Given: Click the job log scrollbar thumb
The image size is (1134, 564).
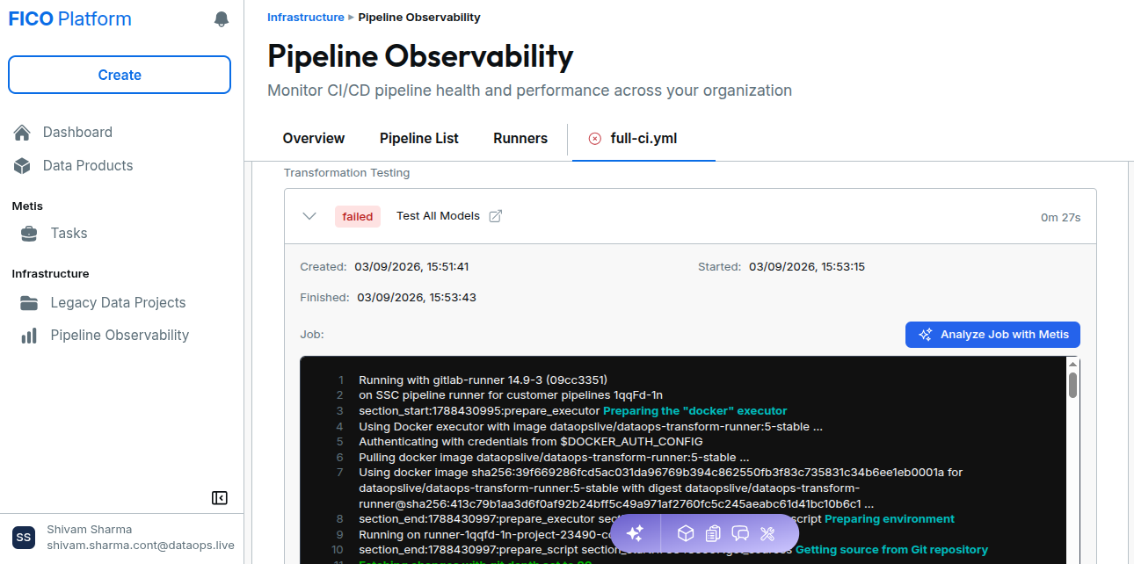Looking at the screenshot, I should pyautogui.click(x=1073, y=385).
